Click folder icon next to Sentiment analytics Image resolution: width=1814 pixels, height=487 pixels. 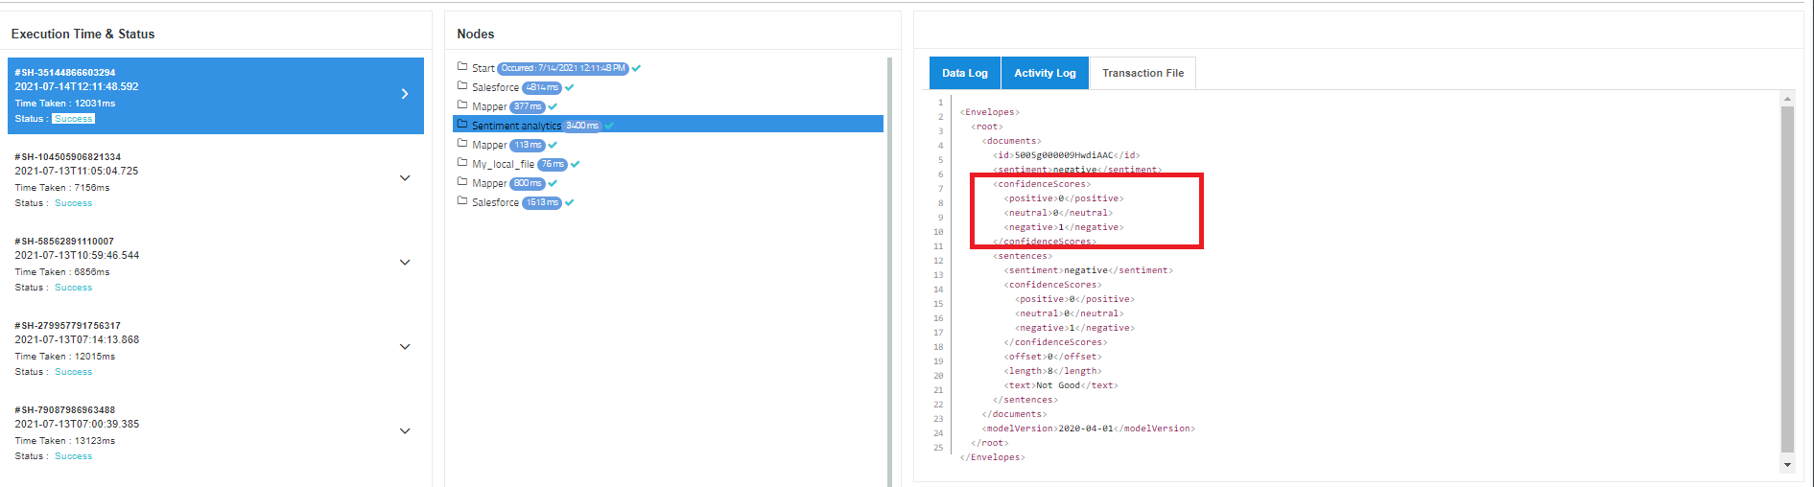tap(462, 125)
